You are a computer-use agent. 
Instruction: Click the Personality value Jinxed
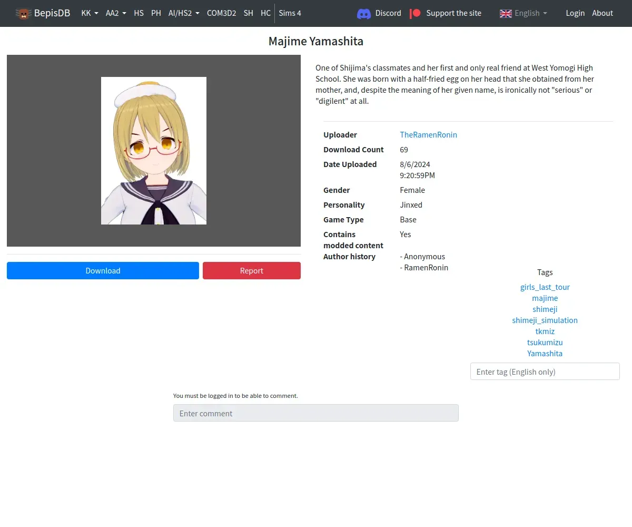[x=411, y=205]
